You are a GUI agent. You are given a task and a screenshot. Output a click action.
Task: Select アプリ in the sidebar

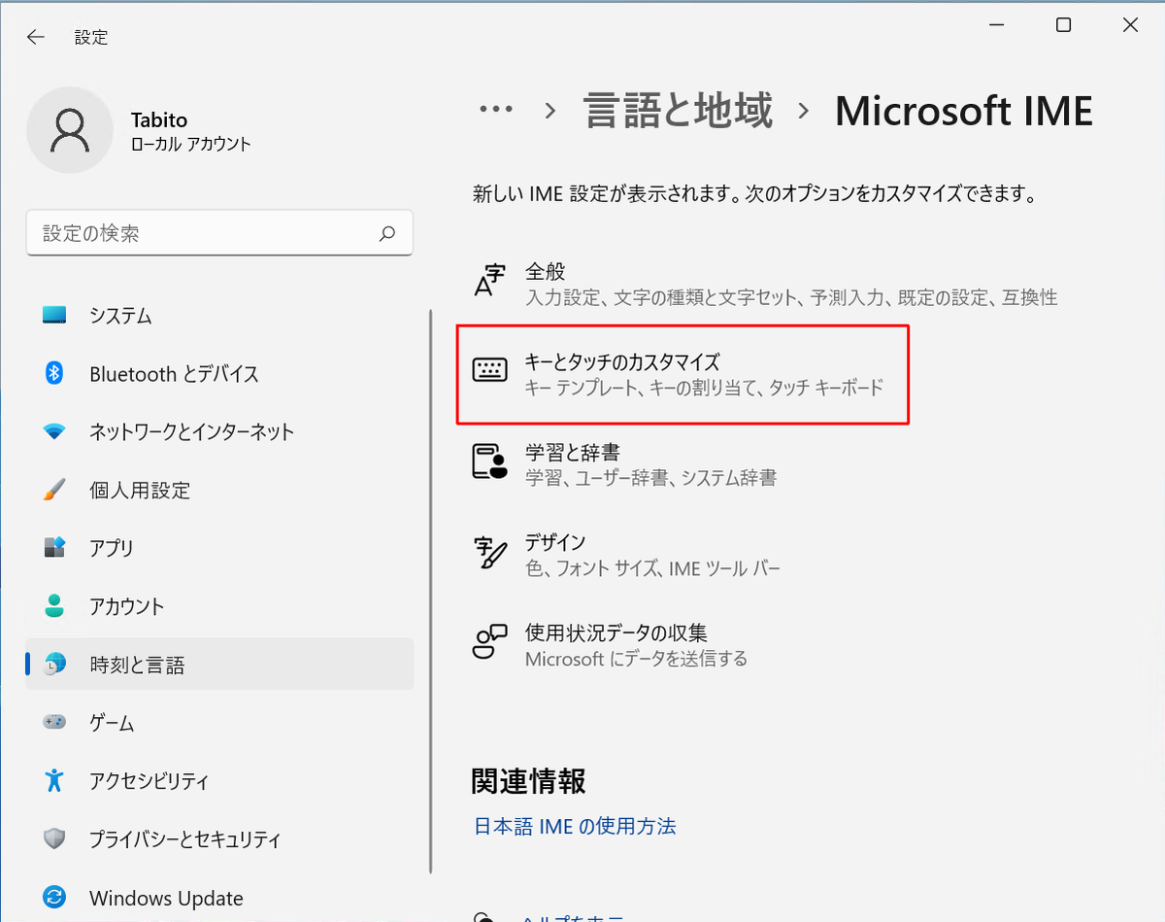[219, 548]
